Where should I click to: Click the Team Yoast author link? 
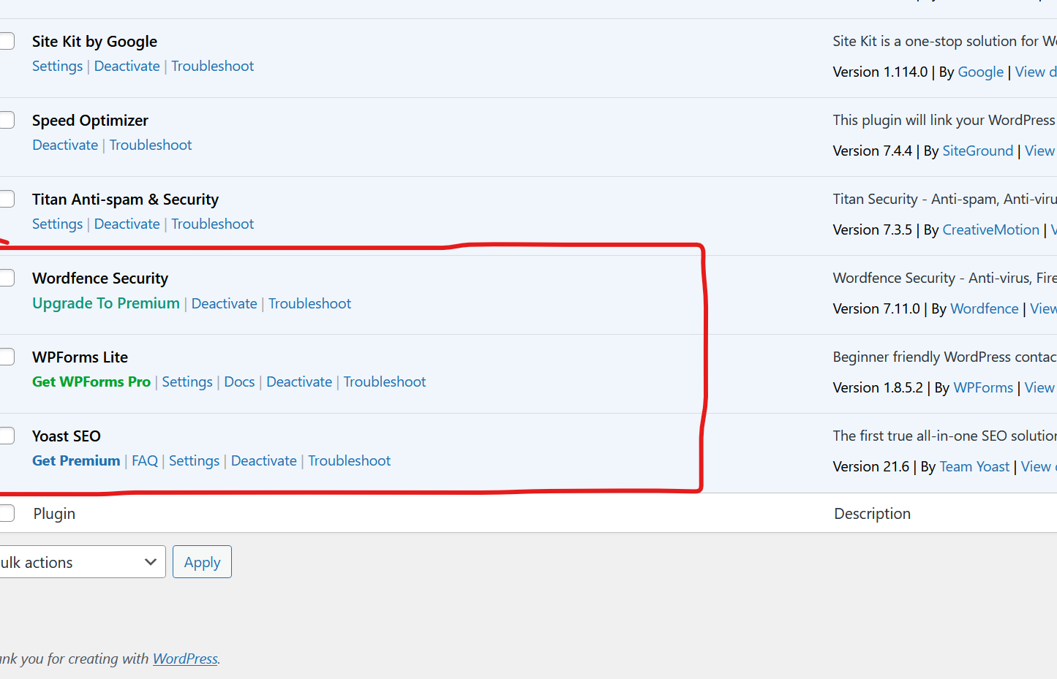tap(974, 466)
